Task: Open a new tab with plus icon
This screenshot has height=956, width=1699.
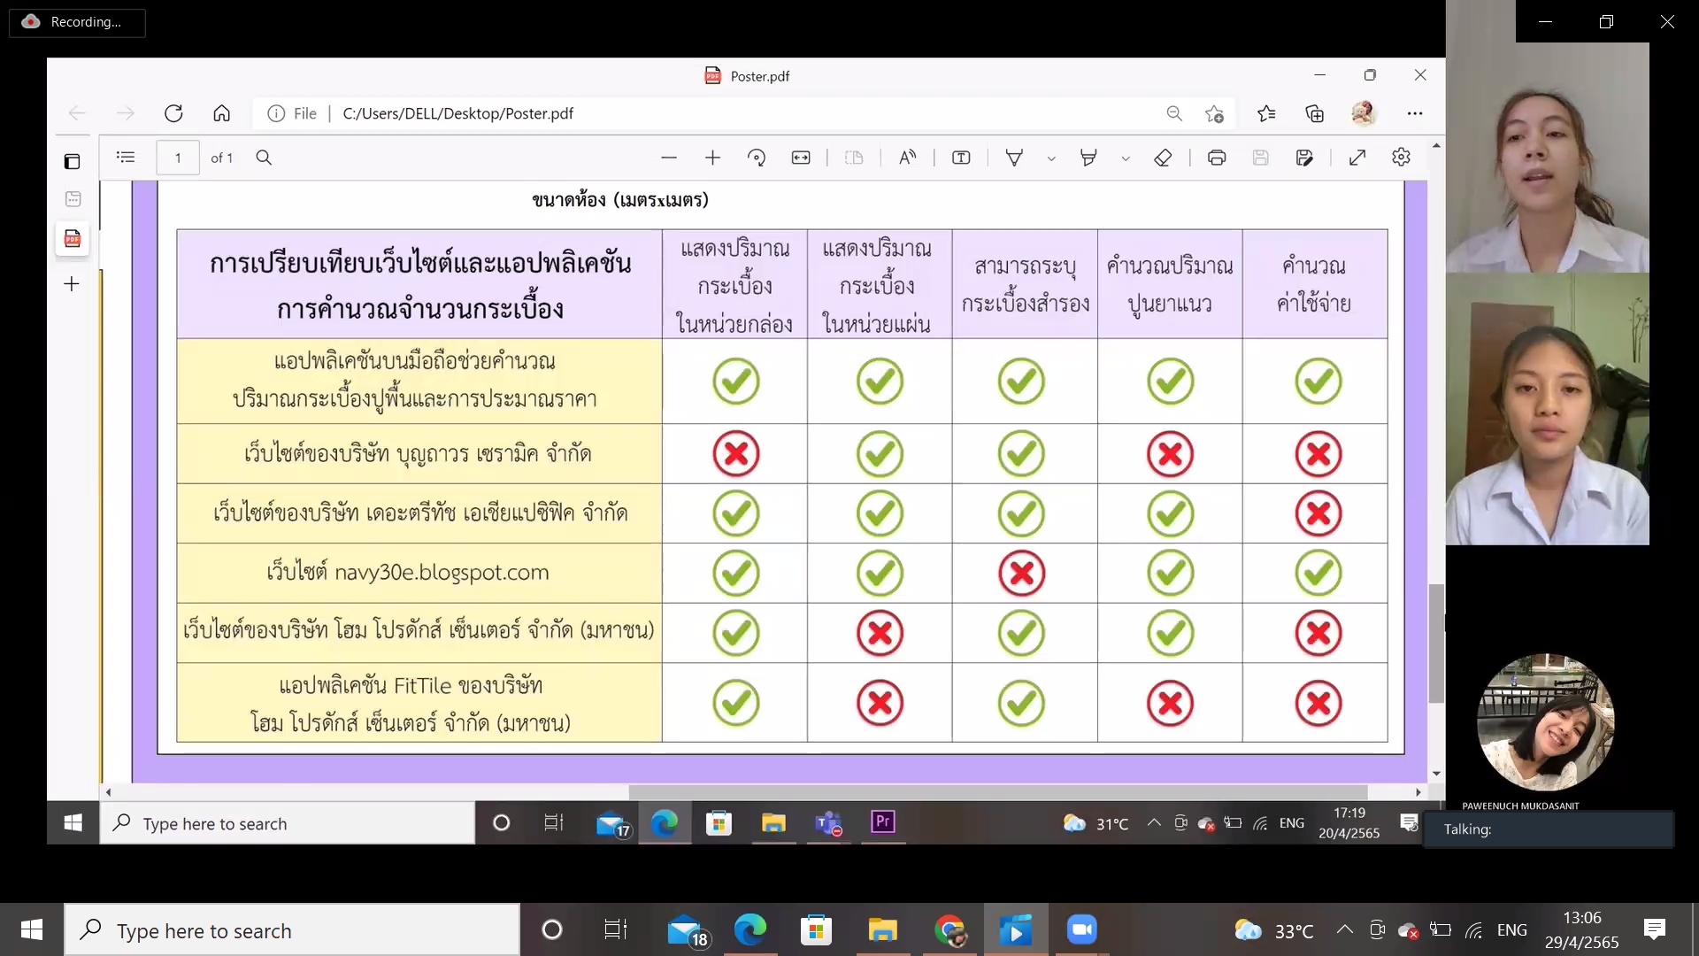Action: point(73,284)
